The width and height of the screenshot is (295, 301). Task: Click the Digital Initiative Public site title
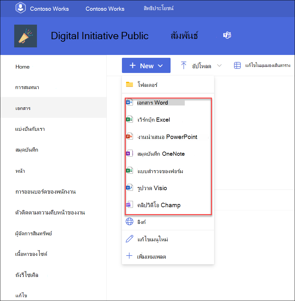(99, 36)
